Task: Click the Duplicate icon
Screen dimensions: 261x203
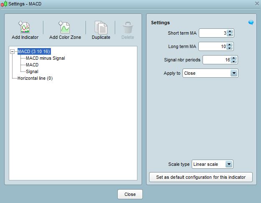Action: coord(101,28)
